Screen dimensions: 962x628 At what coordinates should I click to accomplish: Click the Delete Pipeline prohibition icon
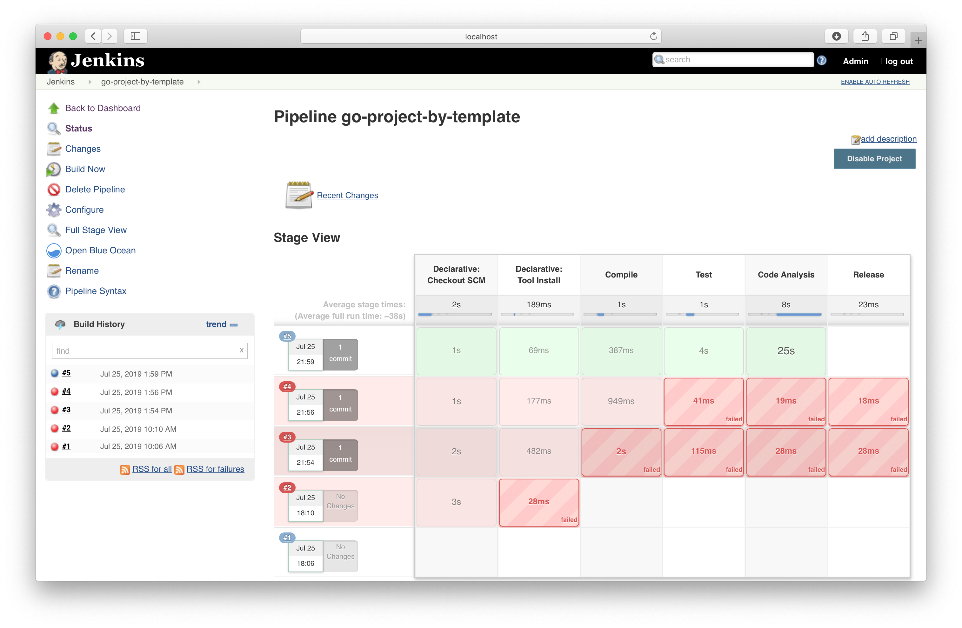(53, 190)
